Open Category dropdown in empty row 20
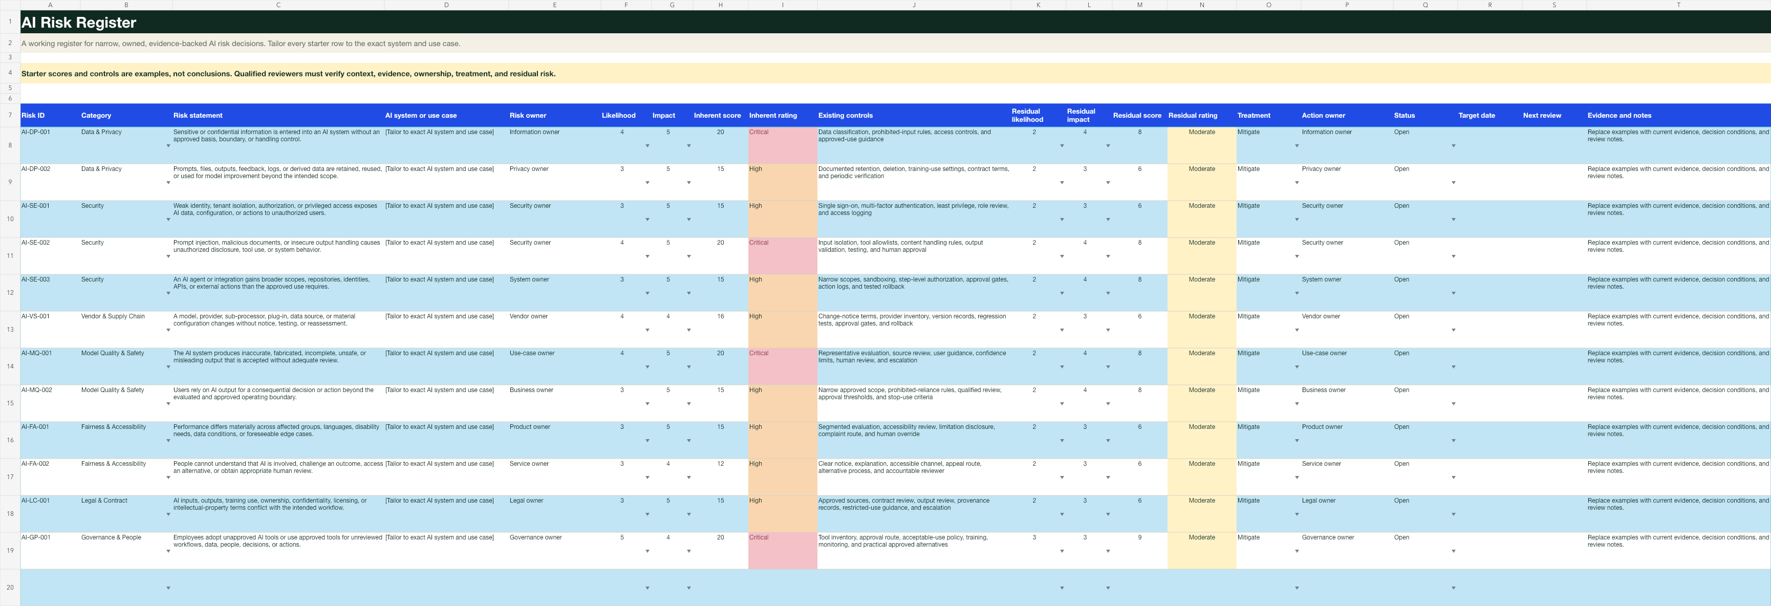This screenshot has width=1771, height=606. click(x=168, y=588)
